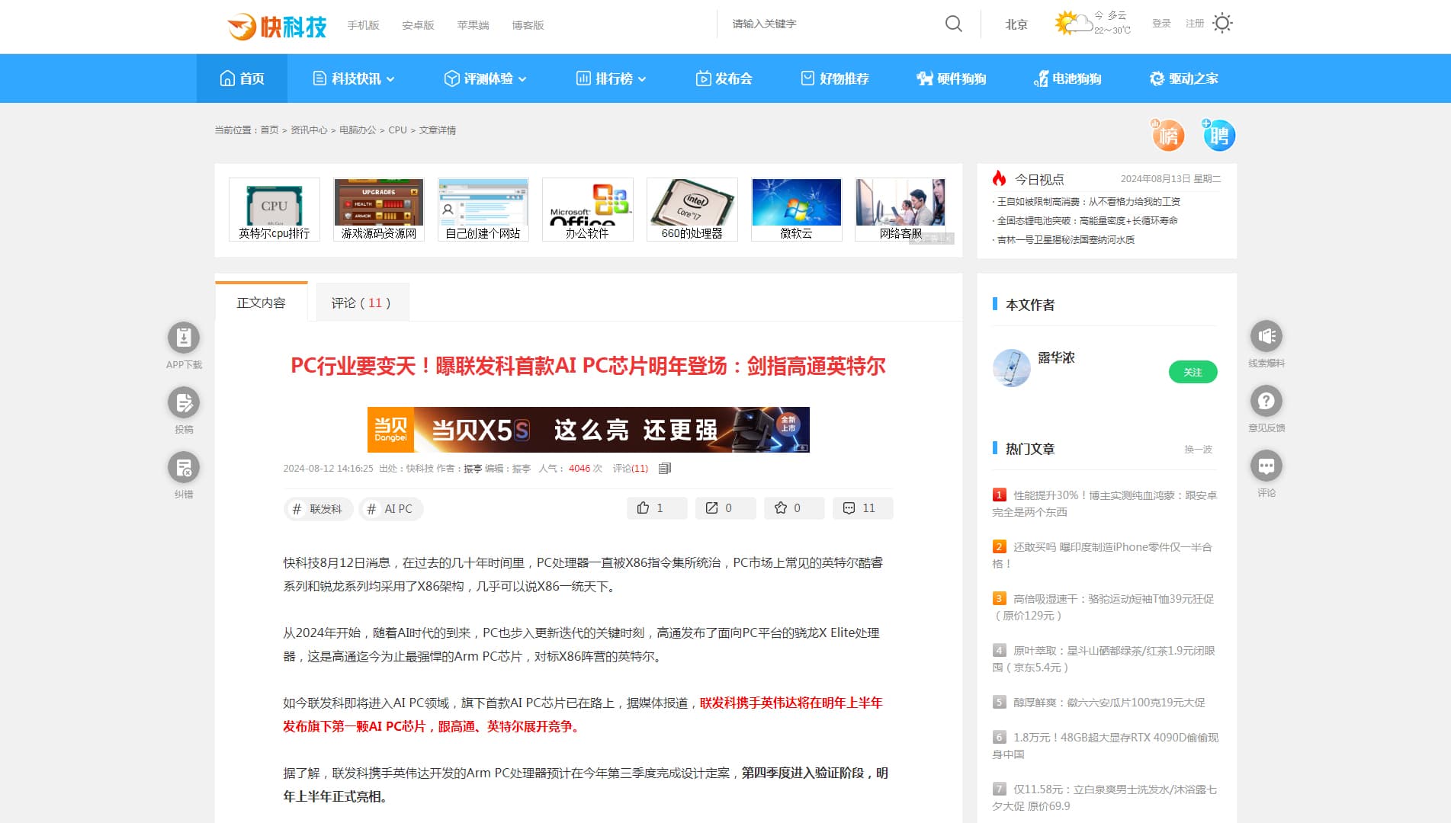Open the 办公软件 Office thumbnail
Screen dimensions: 1451x823
click(x=588, y=210)
